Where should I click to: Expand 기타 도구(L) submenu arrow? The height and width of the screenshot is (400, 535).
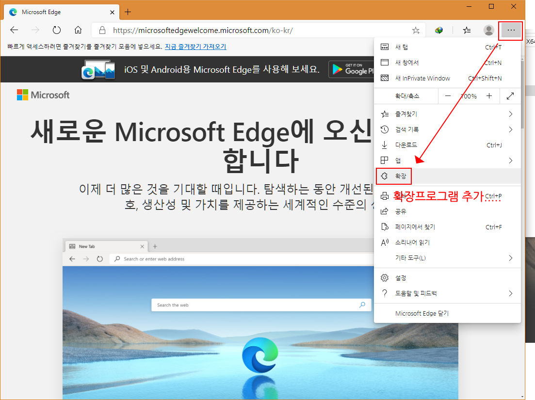coord(510,258)
